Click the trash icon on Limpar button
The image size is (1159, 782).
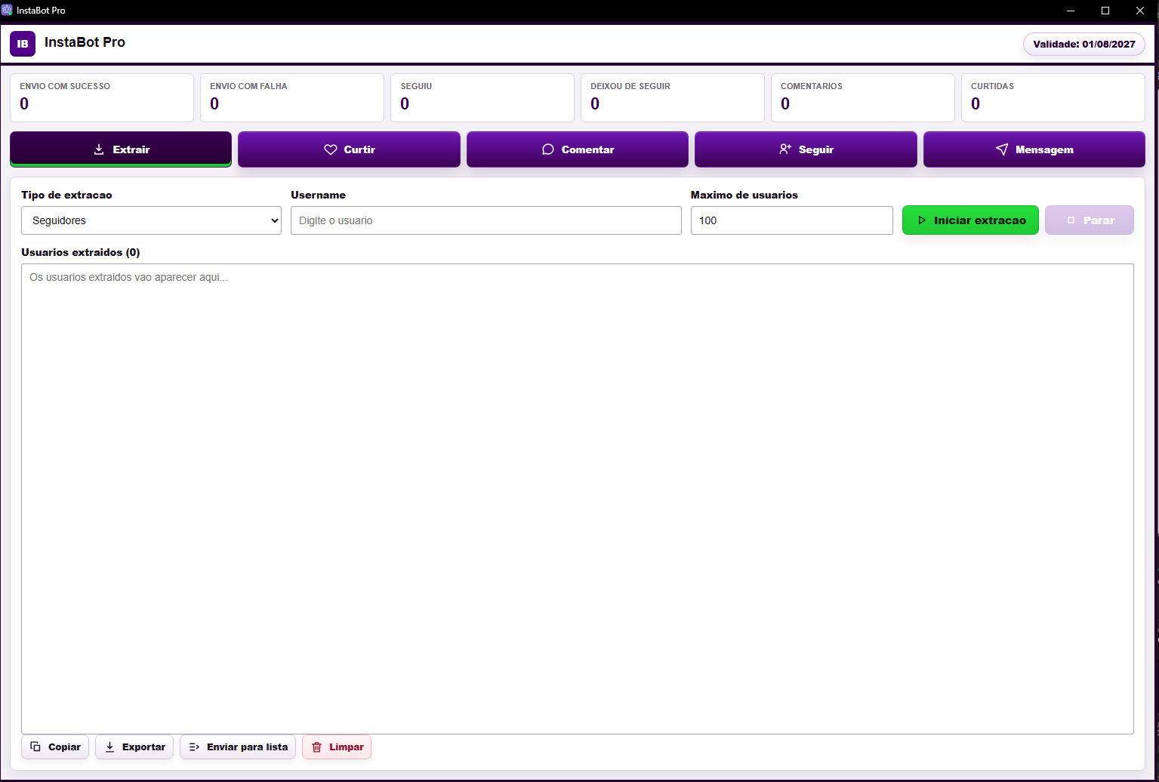pyautogui.click(x=317, y=747)
